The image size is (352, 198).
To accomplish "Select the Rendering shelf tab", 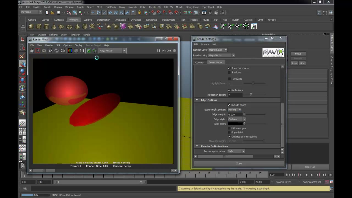I will tap(152, 20).
